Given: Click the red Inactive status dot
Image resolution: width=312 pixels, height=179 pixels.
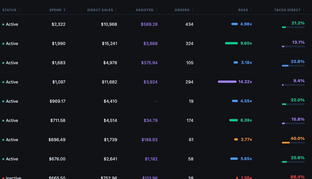Looking at the screenshot, I should [3, 178].
